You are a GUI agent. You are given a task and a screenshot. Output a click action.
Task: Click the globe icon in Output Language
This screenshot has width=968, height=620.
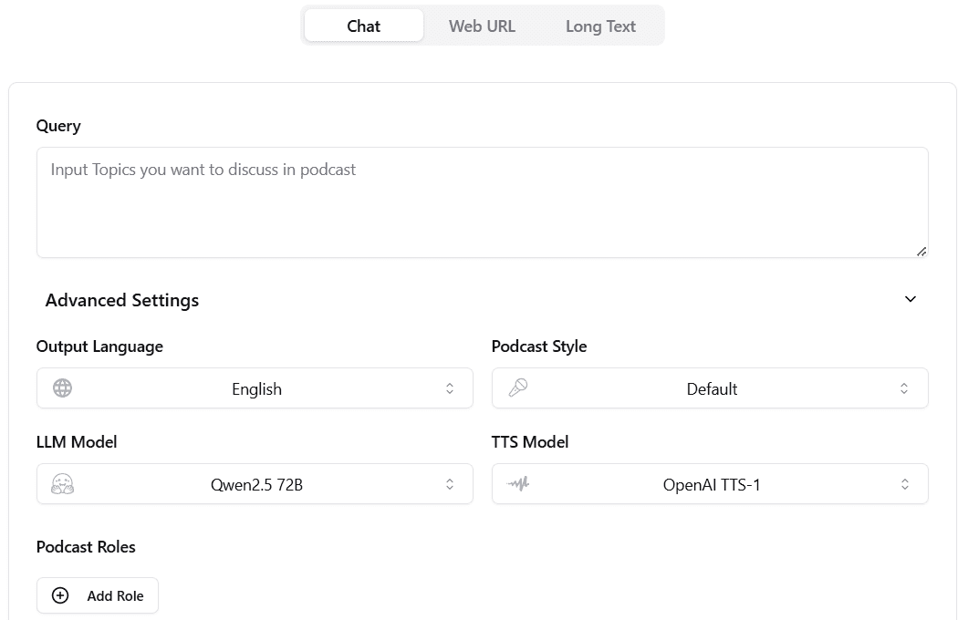coord(63,388)
